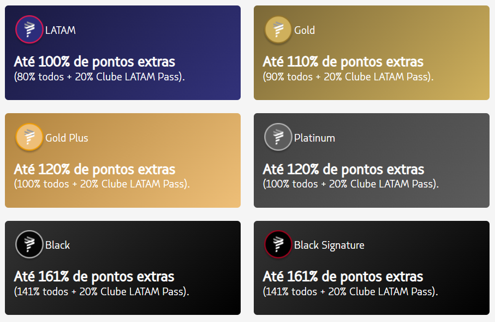Screen dimensions: 495x322
Task: Click the LATAM tier badge icon
Action: pos(28,30)
